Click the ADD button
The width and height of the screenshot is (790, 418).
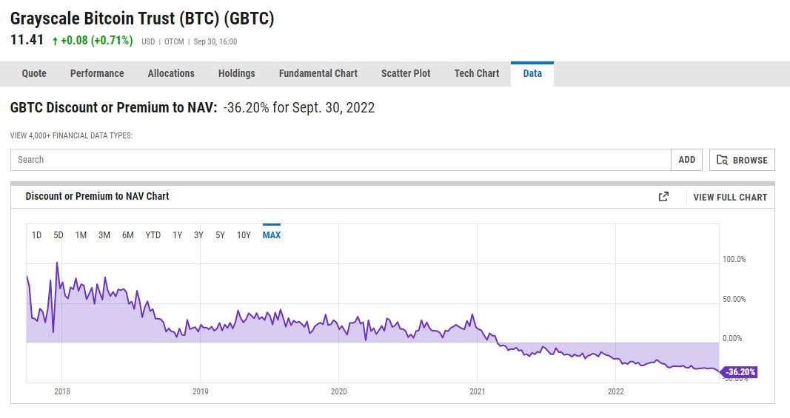point(686,160)
